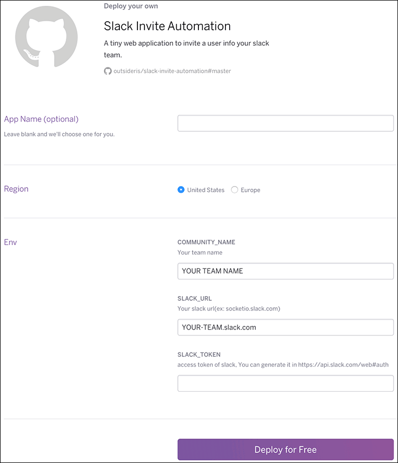Click the 'United States' radio label text
The image size is (398, 463).
click(x=206, y=190)
